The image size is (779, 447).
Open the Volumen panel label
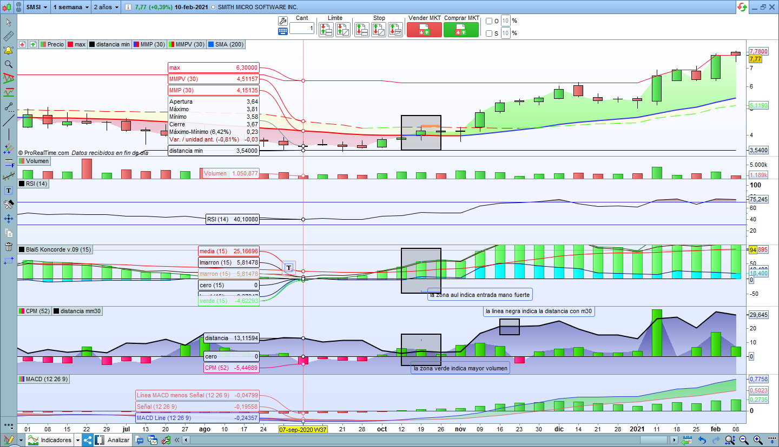[x=34, y=161]
